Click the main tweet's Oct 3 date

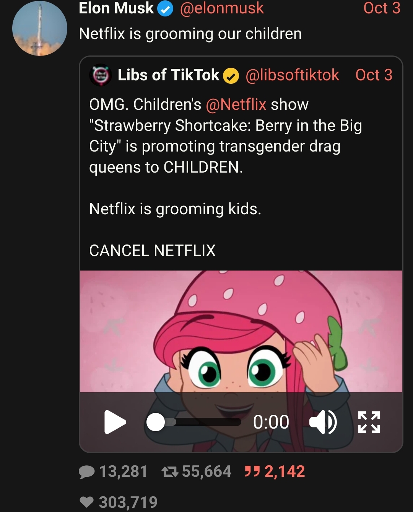click(382, 8)
